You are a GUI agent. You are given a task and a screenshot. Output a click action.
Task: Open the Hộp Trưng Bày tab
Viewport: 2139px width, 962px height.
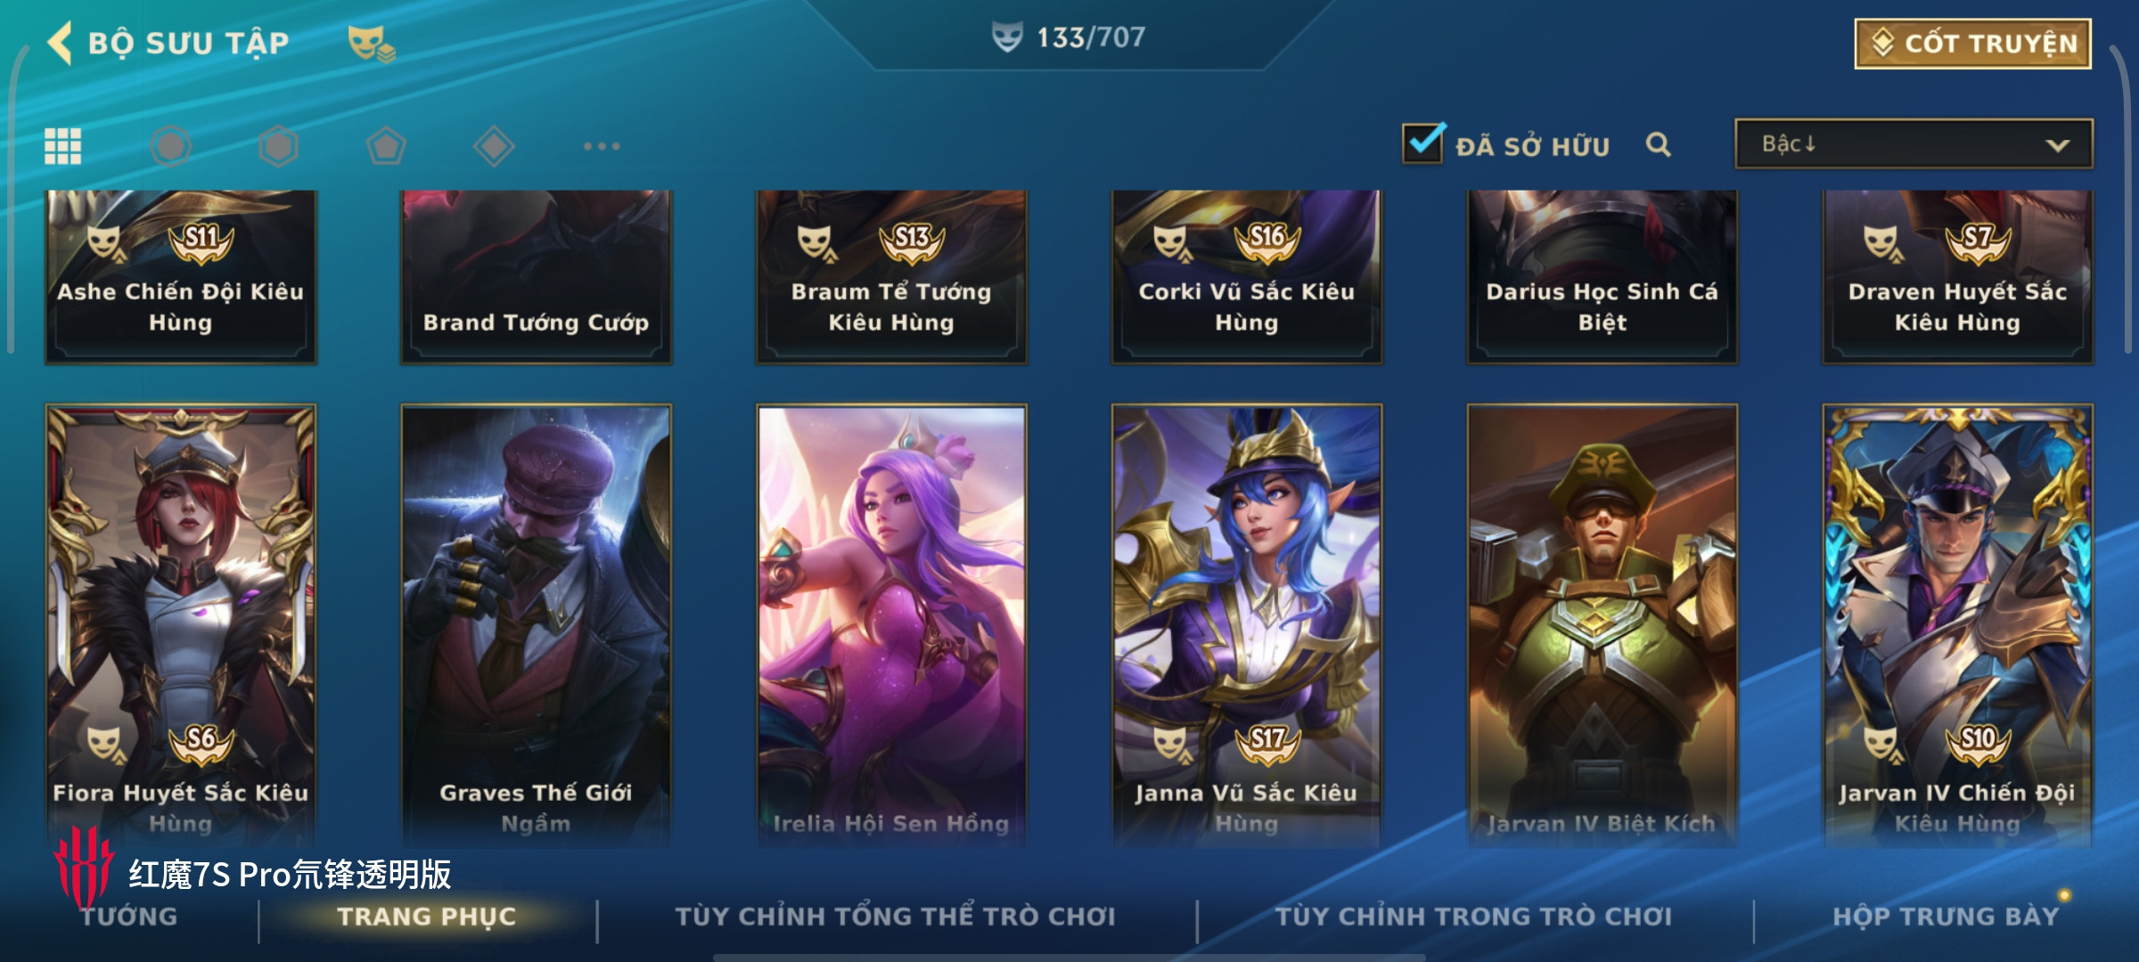1946,917
